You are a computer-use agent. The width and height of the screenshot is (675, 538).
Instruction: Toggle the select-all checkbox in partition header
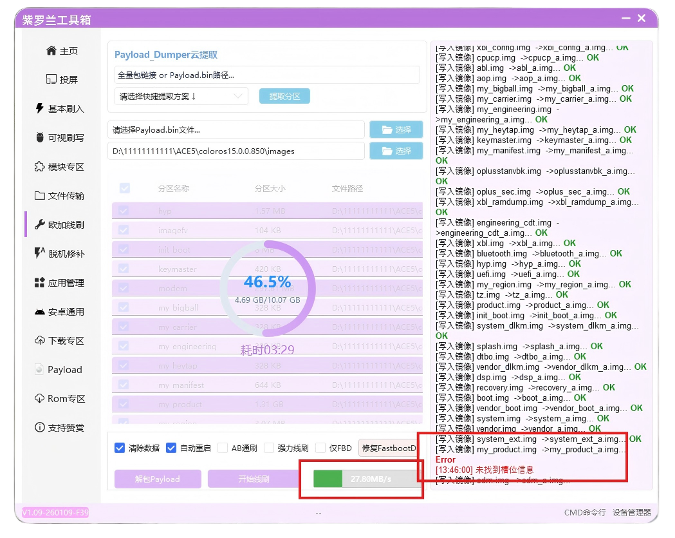tap(125, 188)
